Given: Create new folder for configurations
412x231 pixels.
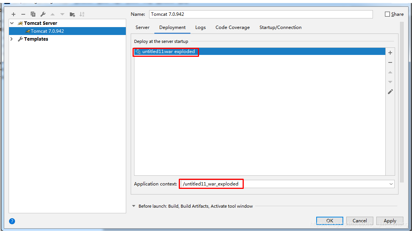Looking at the screenshot, I should pos(72,14).
